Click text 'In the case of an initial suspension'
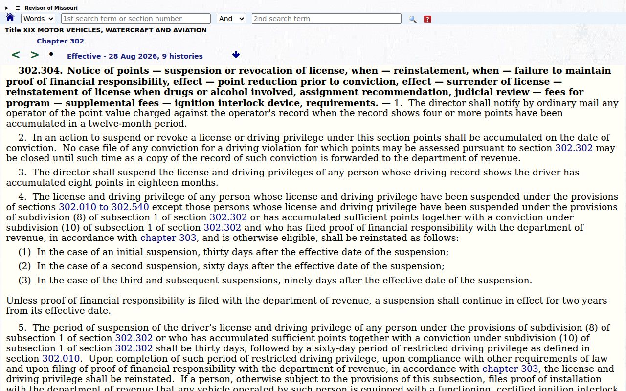Viewport: 626px width, 391px height. point(118,252)
